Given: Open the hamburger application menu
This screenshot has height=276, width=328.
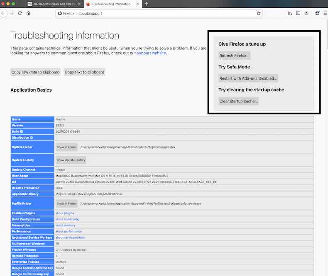Looking at the screenshot, I should [326, 13].
